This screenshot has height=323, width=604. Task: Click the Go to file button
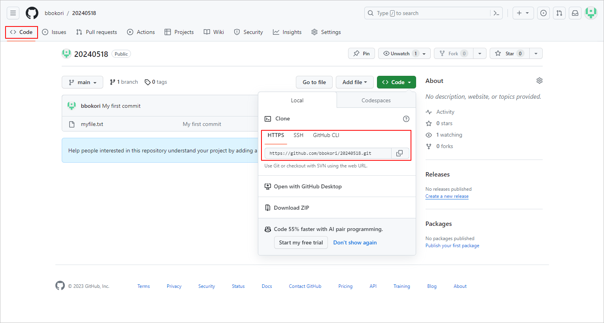pyautogui.click(x=314, y=82)
